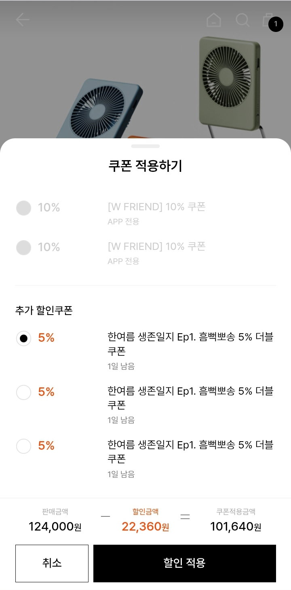Tap the second [W FRIEND] 10% 쿠폰 label
This screenshot has height=590, width=291.
click(156, 246)
